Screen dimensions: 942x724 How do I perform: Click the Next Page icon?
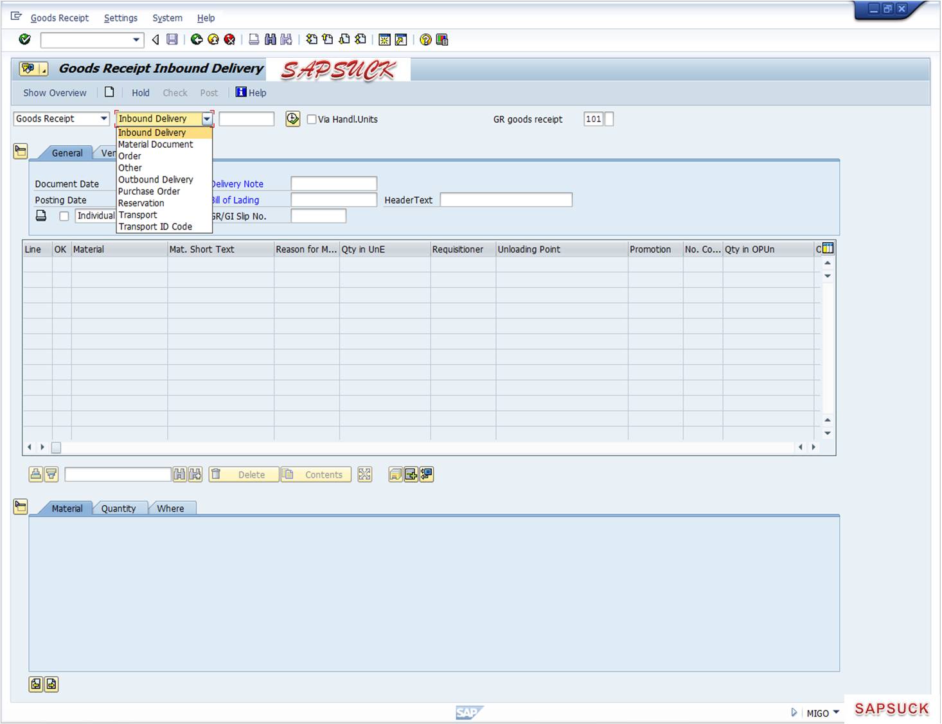coord(344,40)
